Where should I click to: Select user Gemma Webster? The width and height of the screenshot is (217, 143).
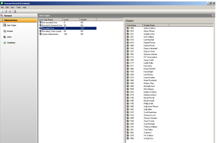coord(150,54)
